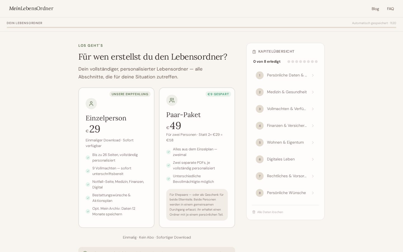Click the two-people icon in Paar-Paket card
This screenshot has width=403, height=252.
[x=172, y=100]
